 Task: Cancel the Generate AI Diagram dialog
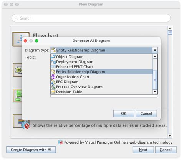[x=146, y=114]
